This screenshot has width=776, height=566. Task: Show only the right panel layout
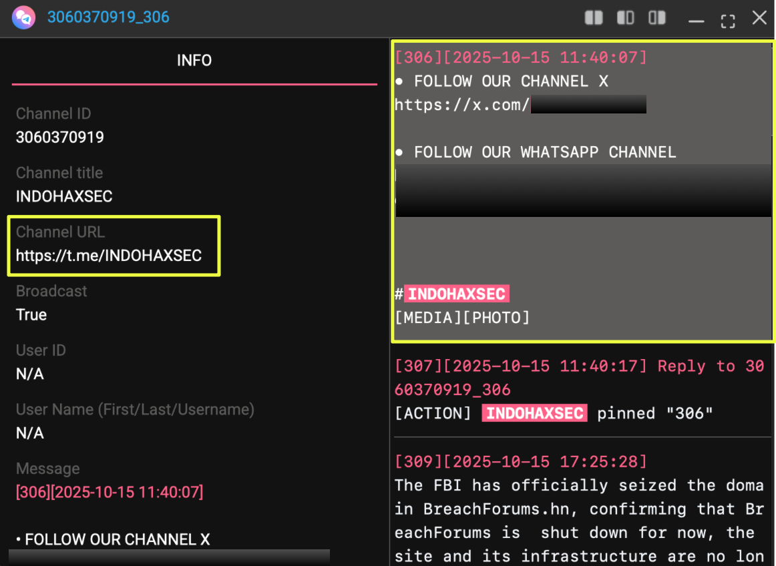pos(657,18)
